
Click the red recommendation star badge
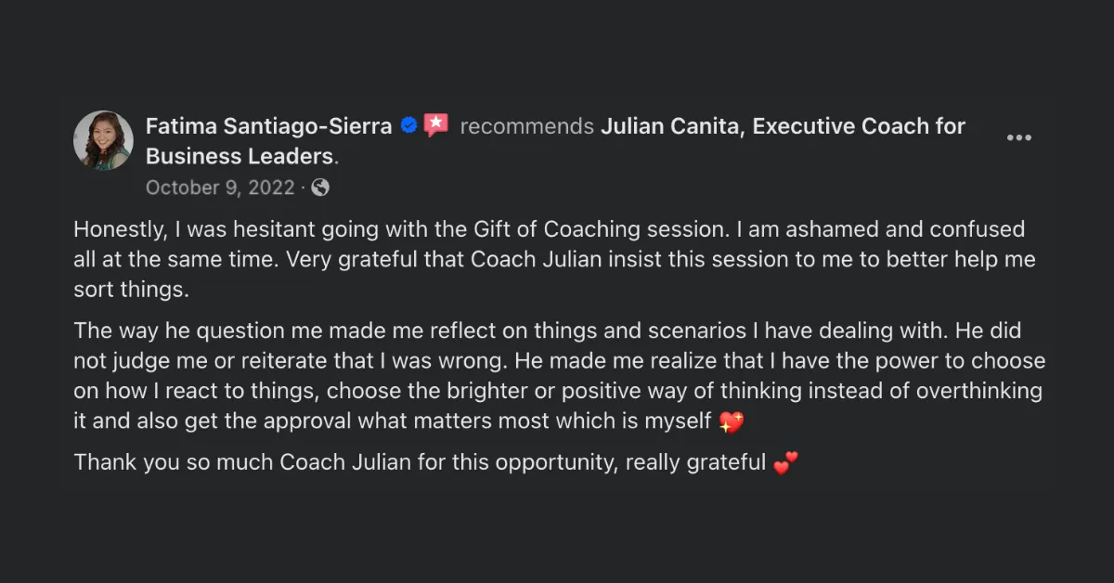(x=436, y=125)
